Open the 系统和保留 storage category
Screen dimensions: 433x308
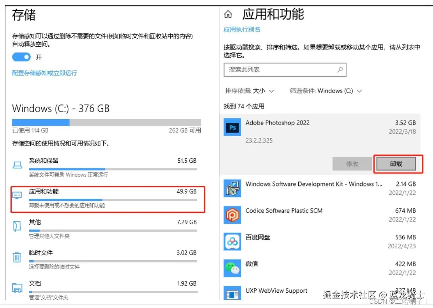tap(107, 167)
